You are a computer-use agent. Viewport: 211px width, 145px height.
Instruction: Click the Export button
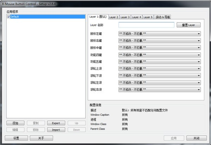pyautogui.click(x=56, y=123)
